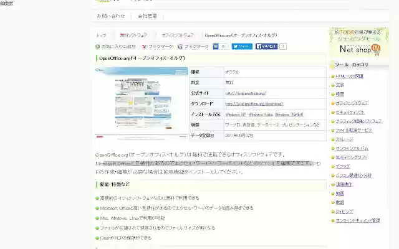Click the Facebook like count bubble

(283, 46)
